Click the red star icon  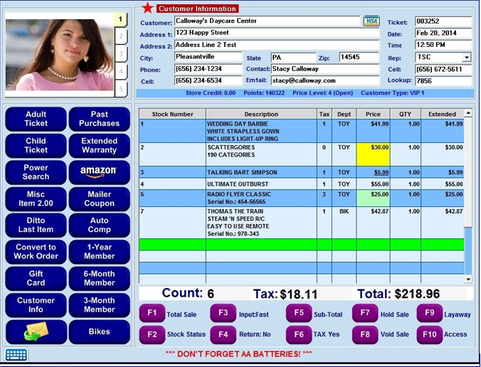(147, 8)
